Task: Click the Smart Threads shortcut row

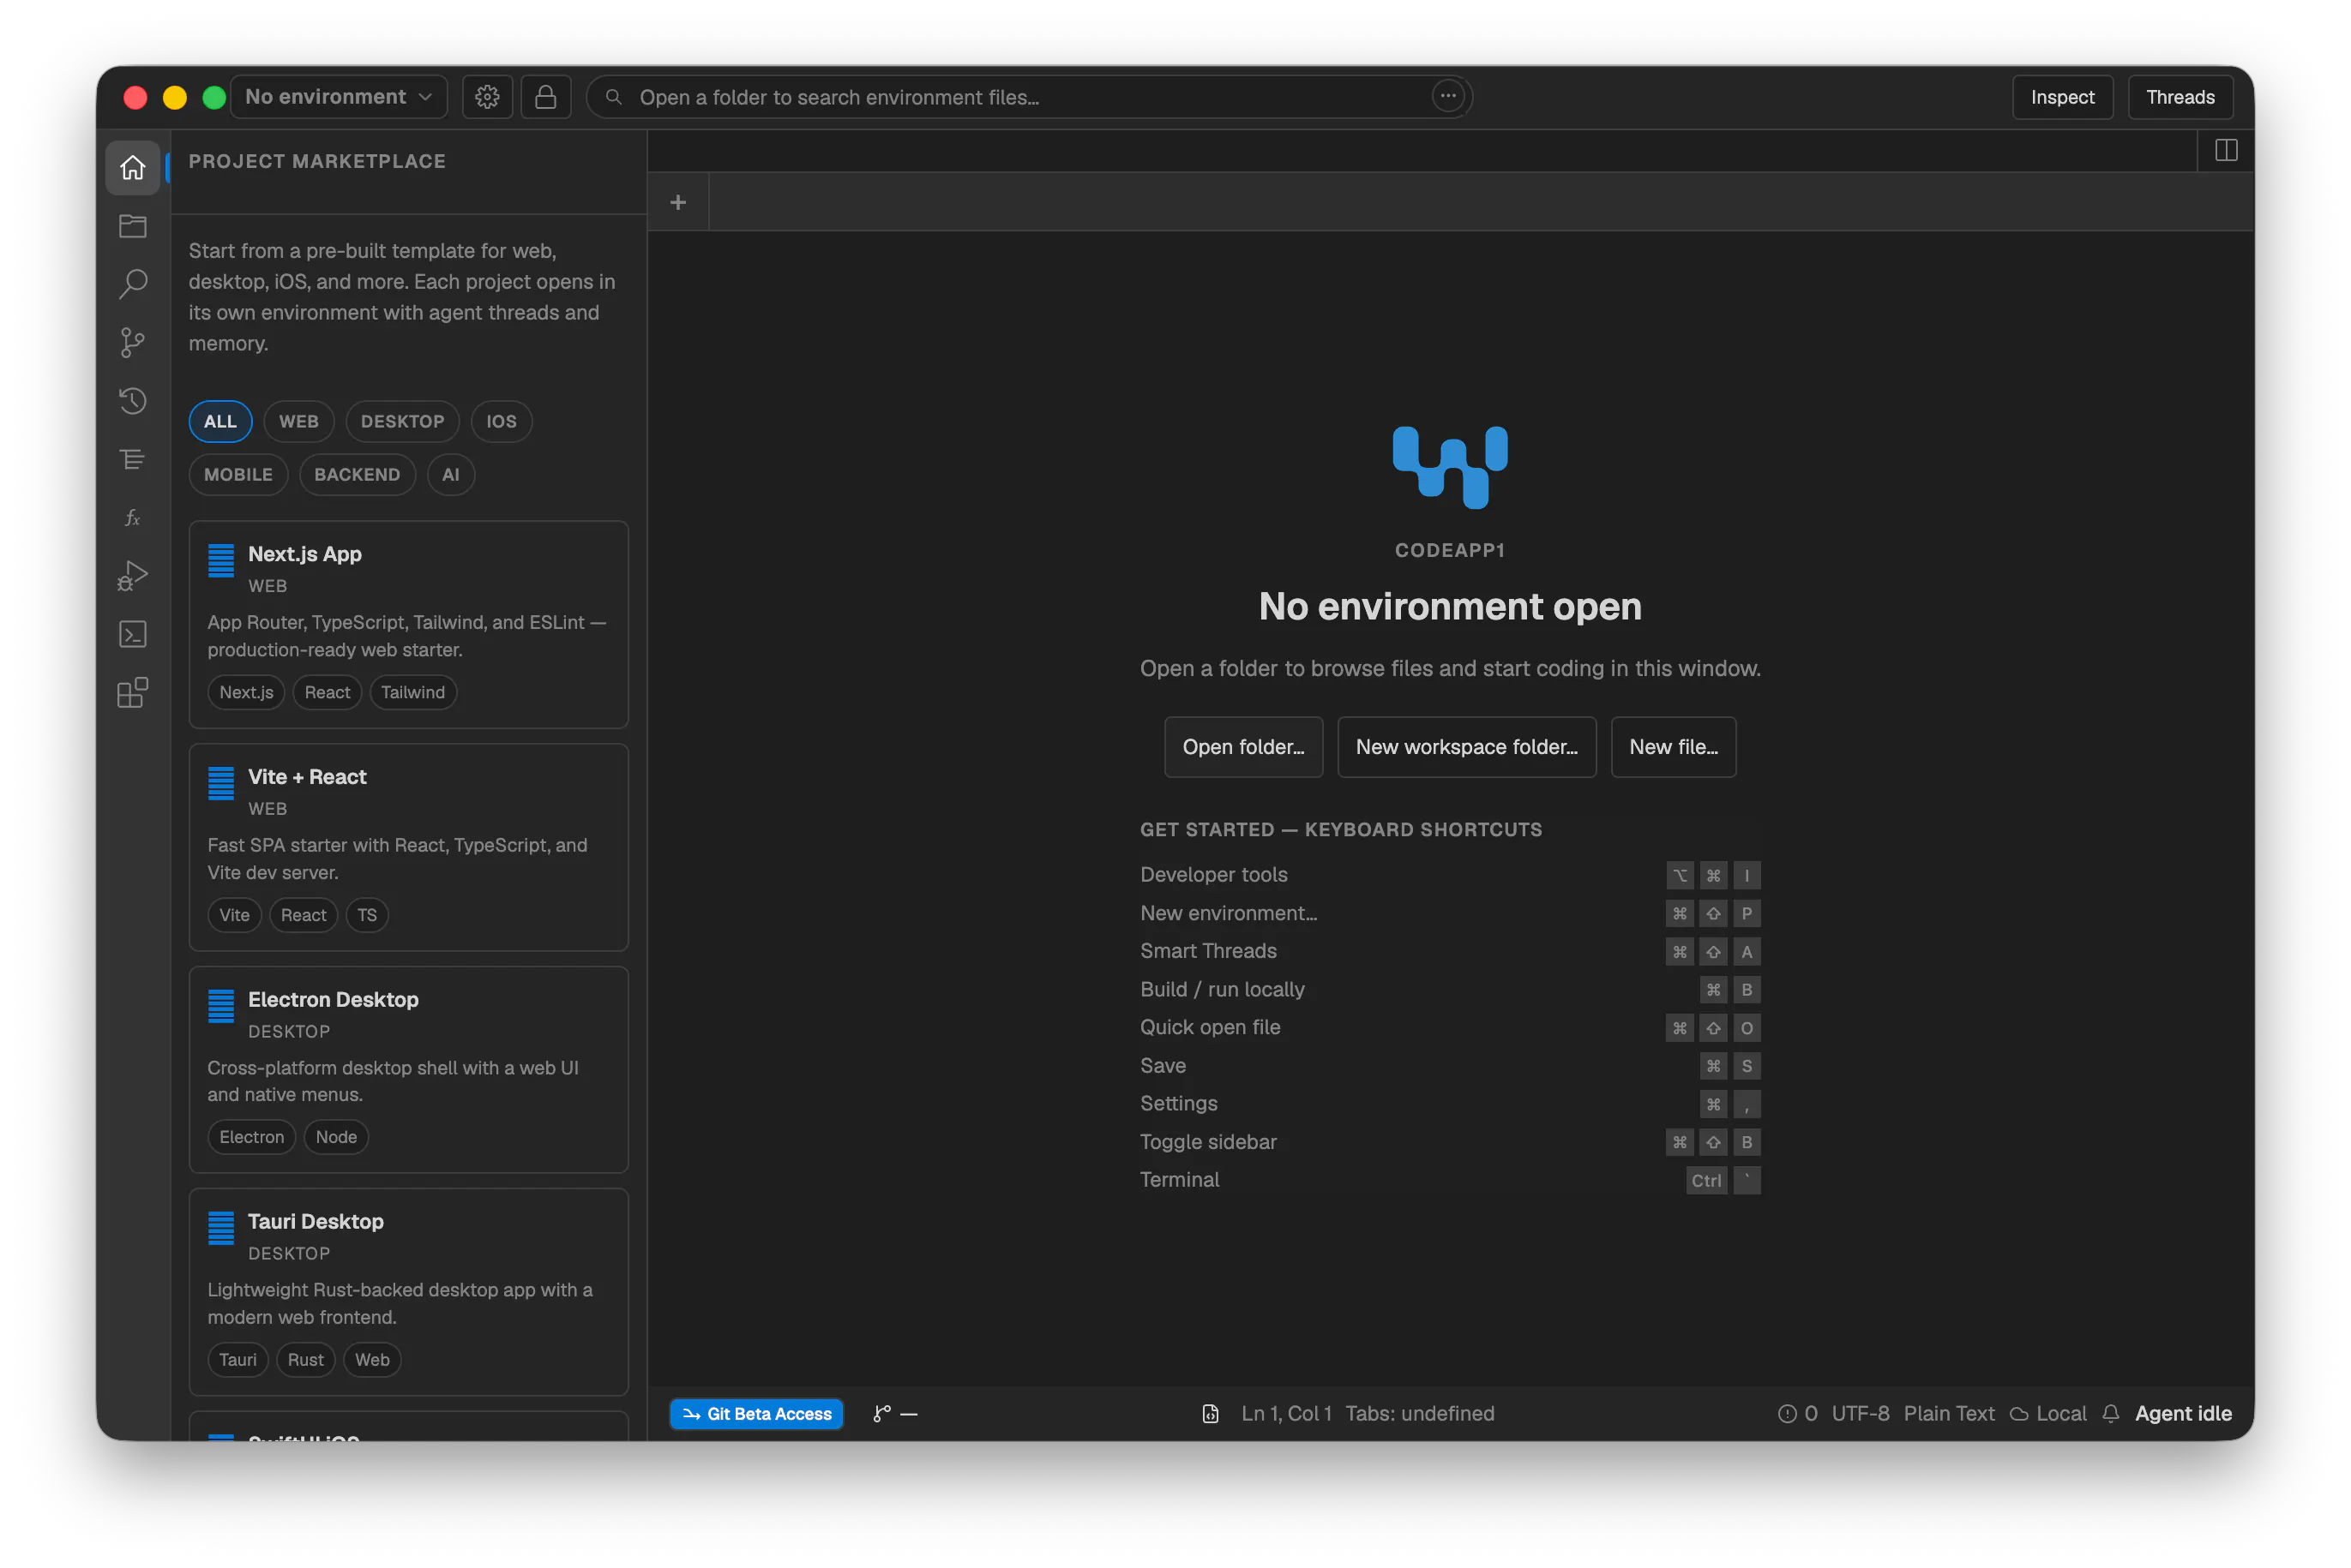Action: (1450, 951)
